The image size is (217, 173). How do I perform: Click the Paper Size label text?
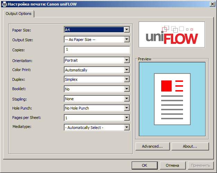(21, 30)
